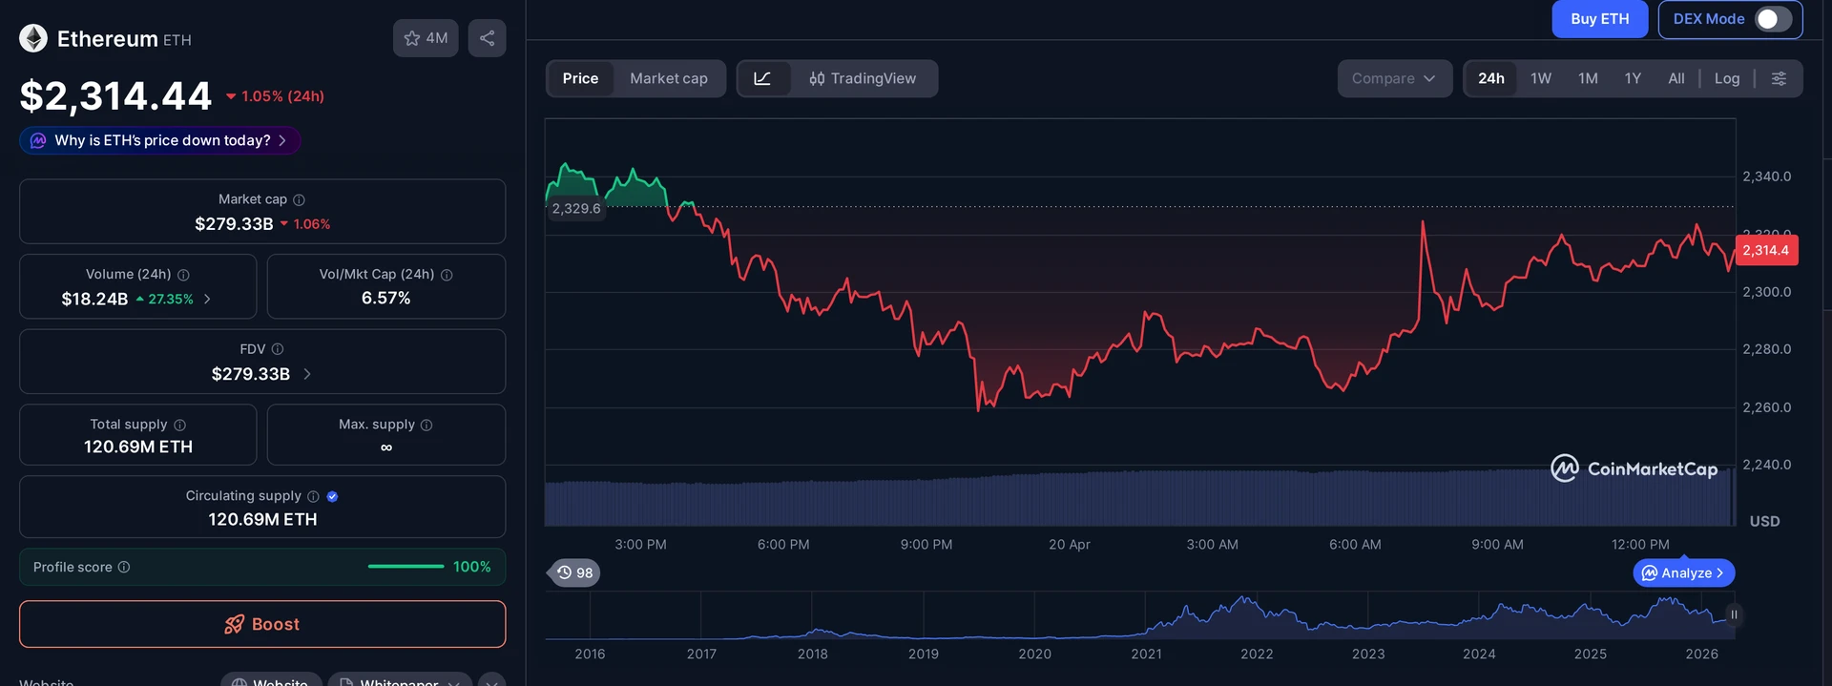This screenshot has height=686, width=1832.
Task: Click the Profile score progress bar
Action: click(x=406, y=567)
